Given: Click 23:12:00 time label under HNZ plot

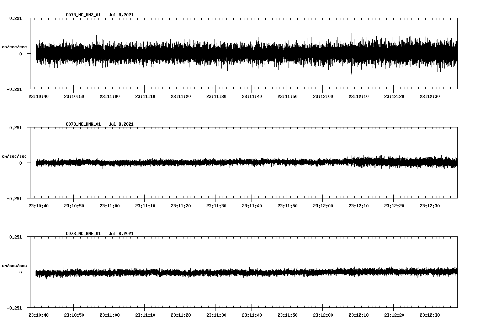Looking at the screenshot, I should coord(323,96).
